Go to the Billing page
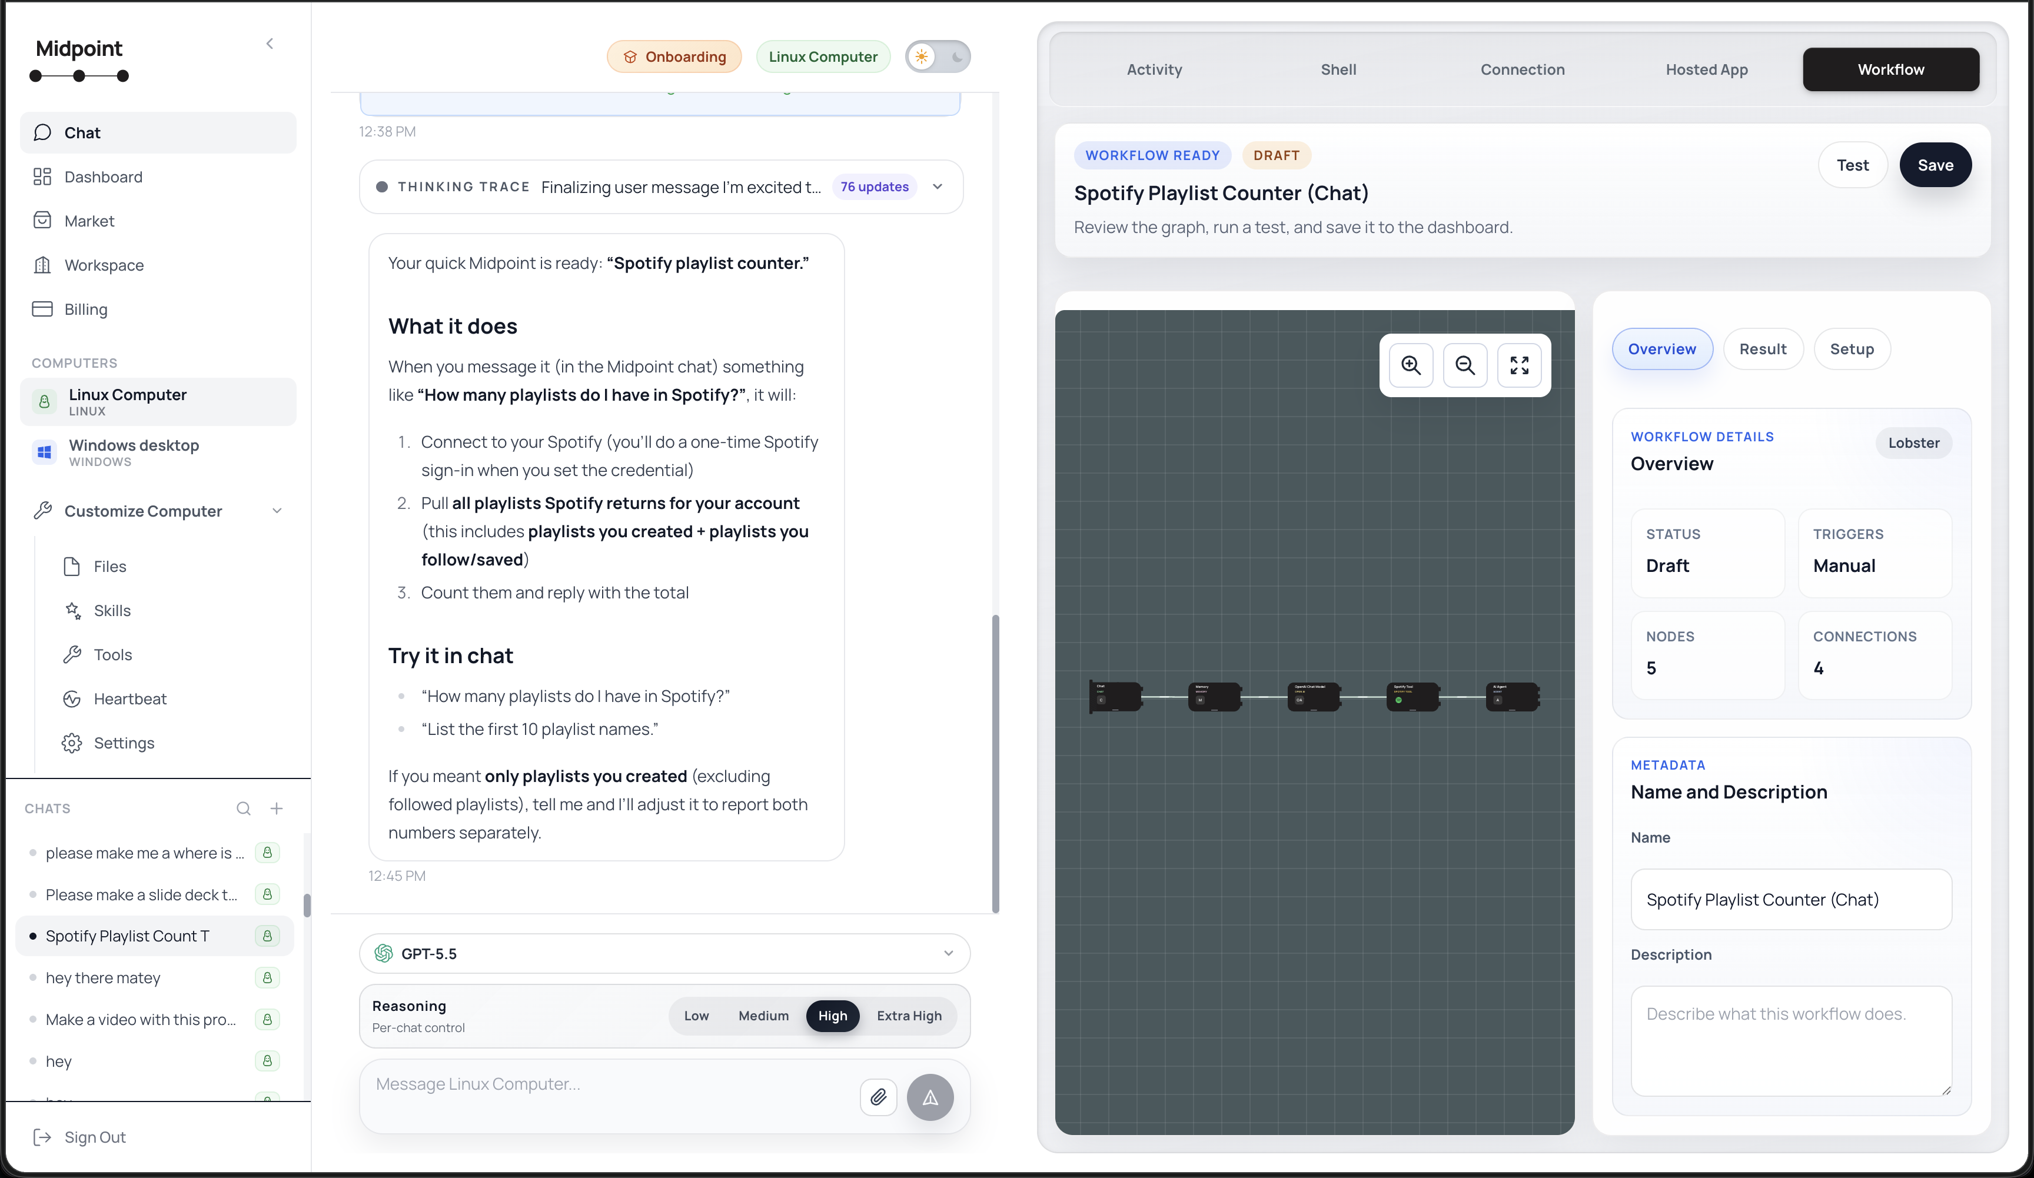 pyautogui.click(x=158, y=309)
